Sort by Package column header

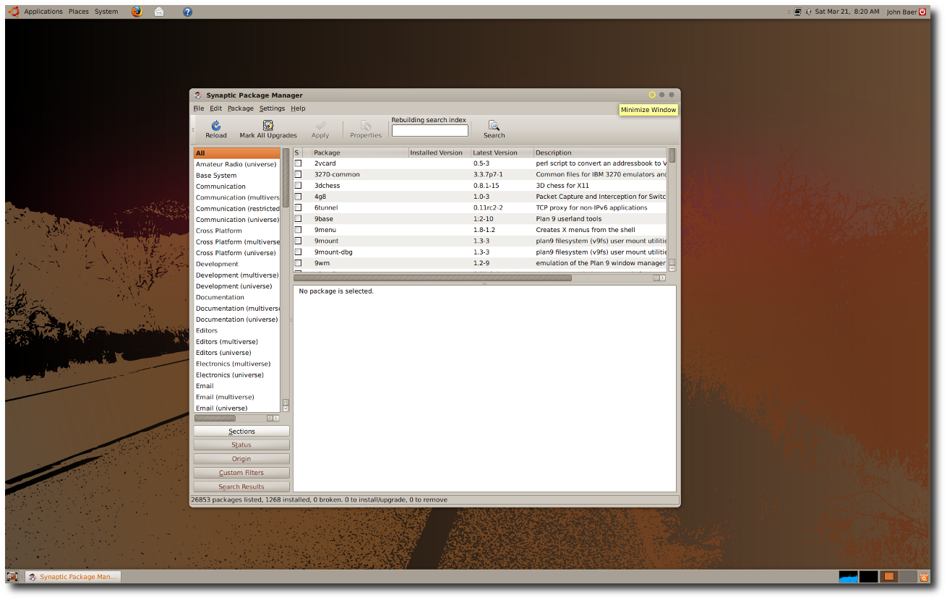click(x=360, y=153)
